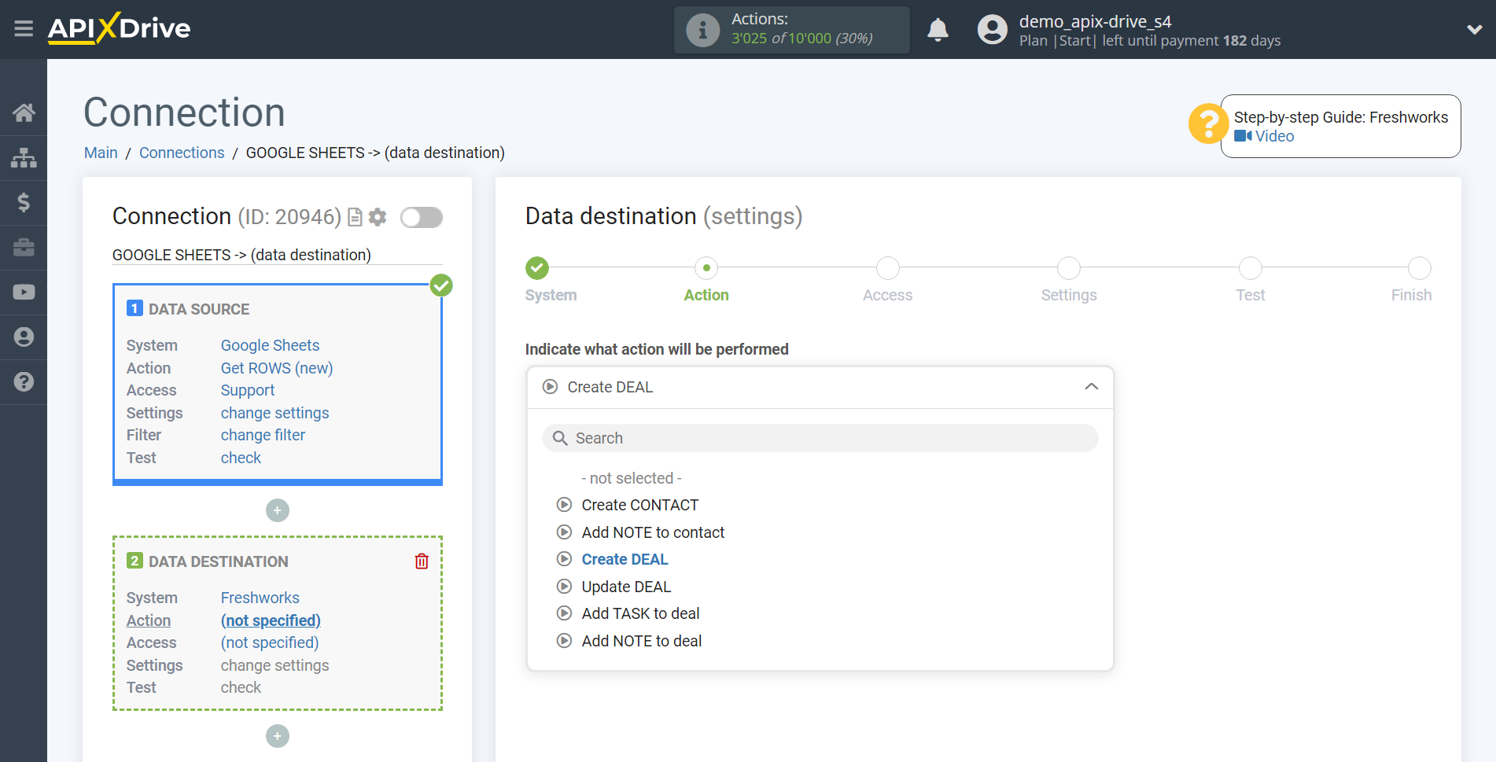Open briefcase icon in sidebar
This screenshot has height=762, width=1496.
[24, 247]
